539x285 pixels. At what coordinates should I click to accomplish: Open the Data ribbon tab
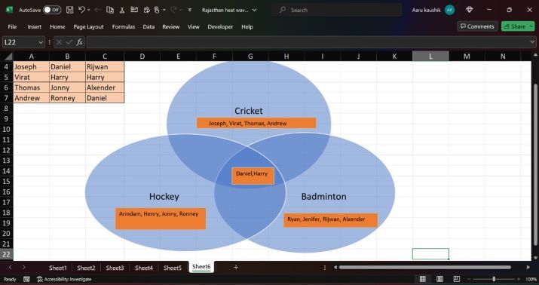click(149, 26)
